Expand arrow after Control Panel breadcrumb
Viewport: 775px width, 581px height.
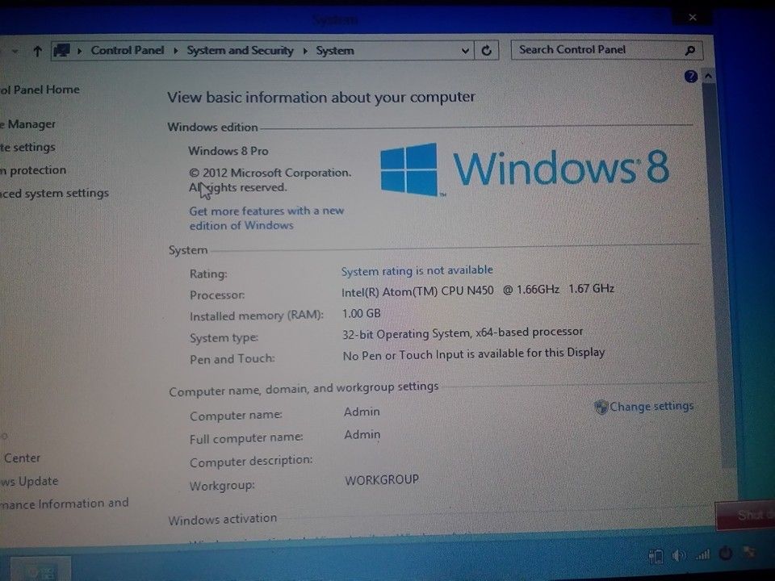175,51
